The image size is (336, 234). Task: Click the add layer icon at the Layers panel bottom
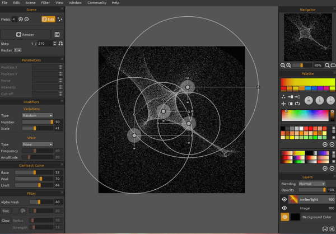[325, 229]
